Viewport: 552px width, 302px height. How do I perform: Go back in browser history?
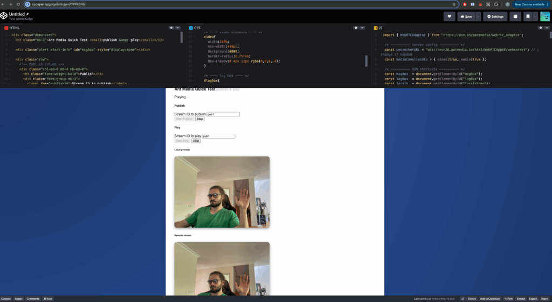coord(3,4)
